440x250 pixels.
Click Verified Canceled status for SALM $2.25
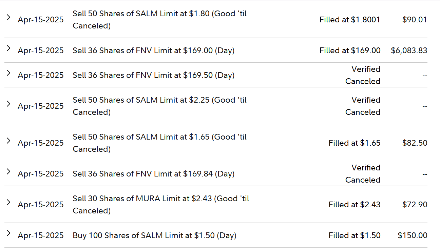(x=363, y=106)
